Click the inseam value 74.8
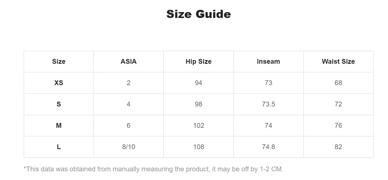The image size is (388, 180). point(268,147)
